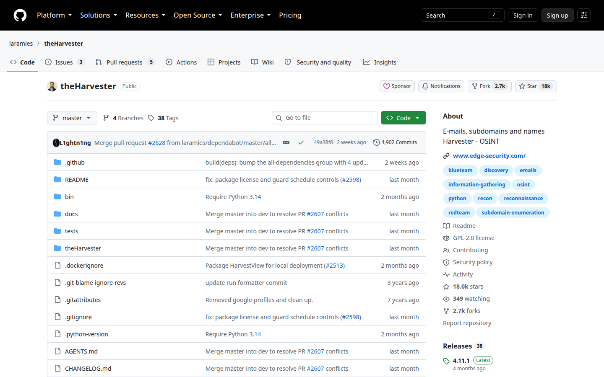Click the L1ghtn1ng committer avatar
This screenshot has height=377, width=604.
tap(56, 143)
